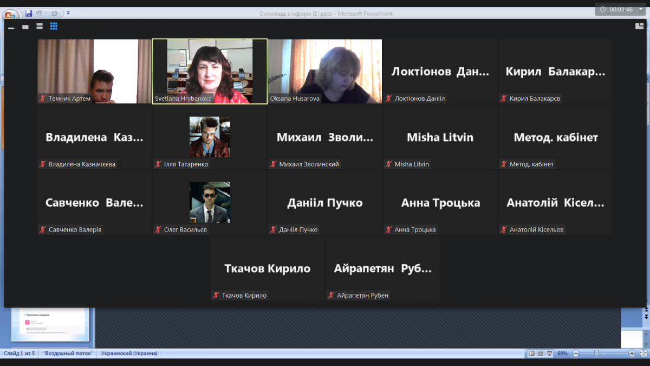Click the "Воздушный поток" theme label

[68, 354]
